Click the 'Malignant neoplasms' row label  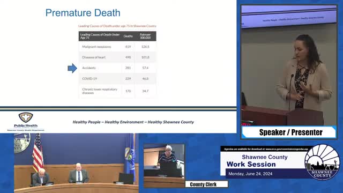tap(96, 47)
